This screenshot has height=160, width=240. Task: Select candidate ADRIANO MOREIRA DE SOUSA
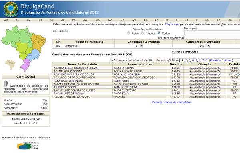[x=74, y=74]
